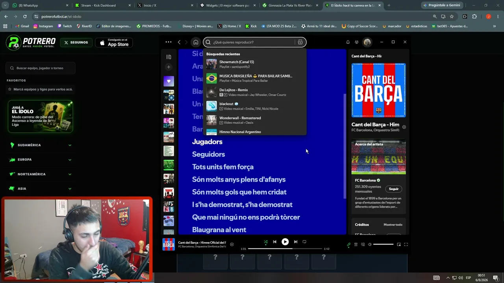Open Spotify browse icon in search bar
Image resolution: width=504 pixels, height=283 pixels.
(300, 42)
